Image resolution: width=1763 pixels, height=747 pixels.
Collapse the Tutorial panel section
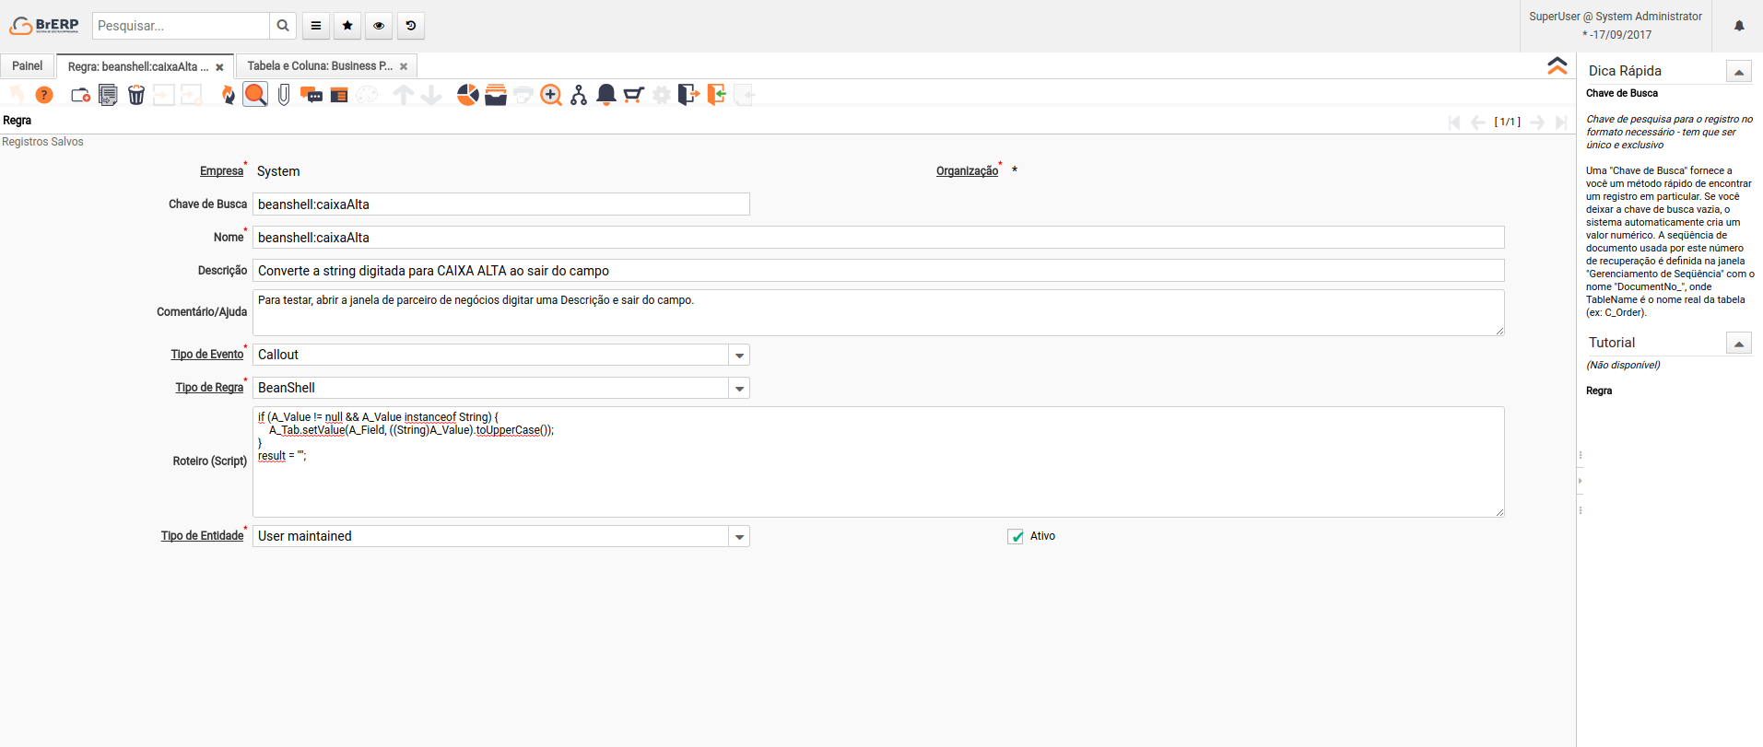coord(1739,344)
